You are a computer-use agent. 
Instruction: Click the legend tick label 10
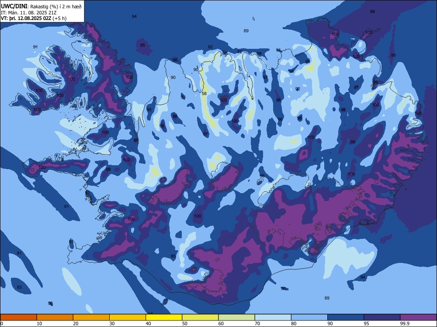[x=39, y=324]
